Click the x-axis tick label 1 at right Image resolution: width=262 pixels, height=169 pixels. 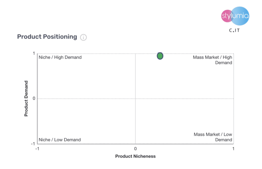[233, 149]
